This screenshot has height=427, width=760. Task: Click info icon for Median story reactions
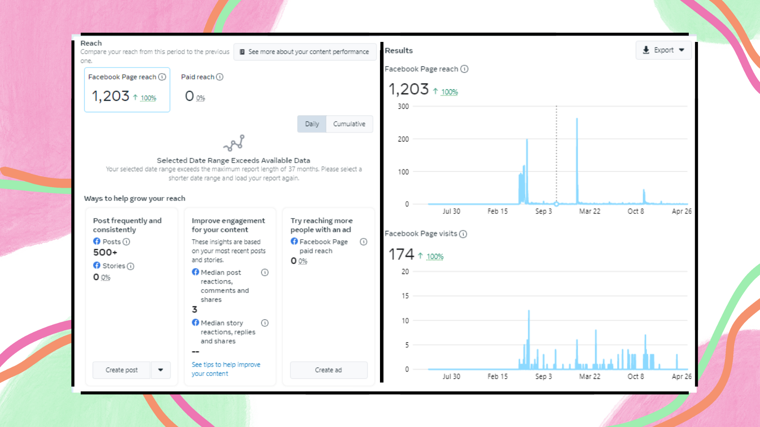[x=265, y=323]
